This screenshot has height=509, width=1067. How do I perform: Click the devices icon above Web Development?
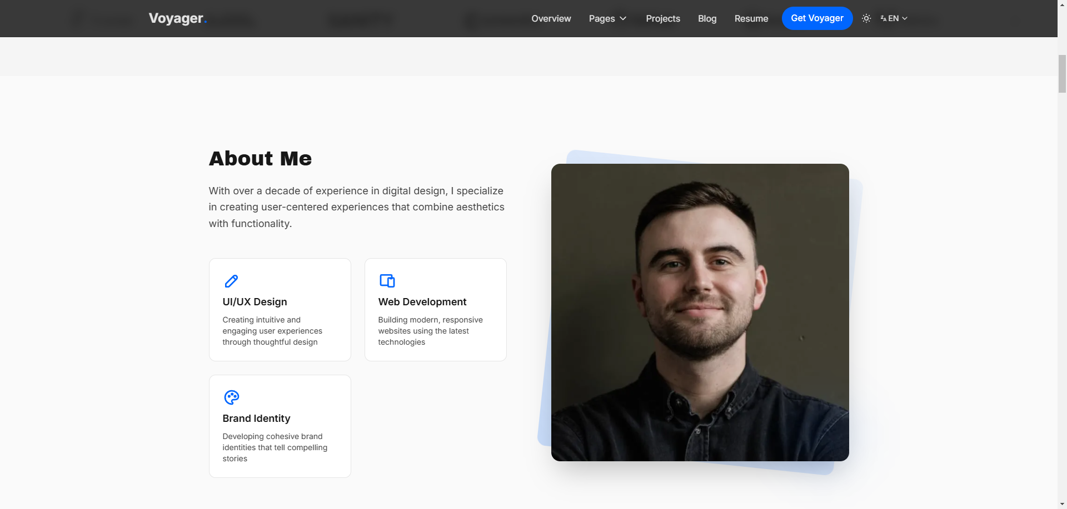[387, 281]
